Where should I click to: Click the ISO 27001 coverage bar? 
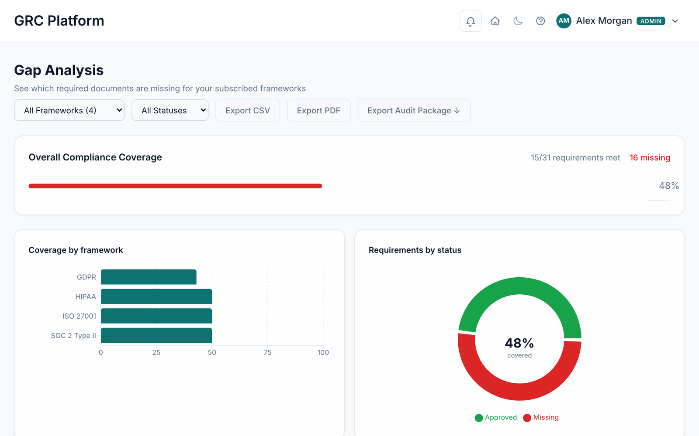(x=156, y=316)
